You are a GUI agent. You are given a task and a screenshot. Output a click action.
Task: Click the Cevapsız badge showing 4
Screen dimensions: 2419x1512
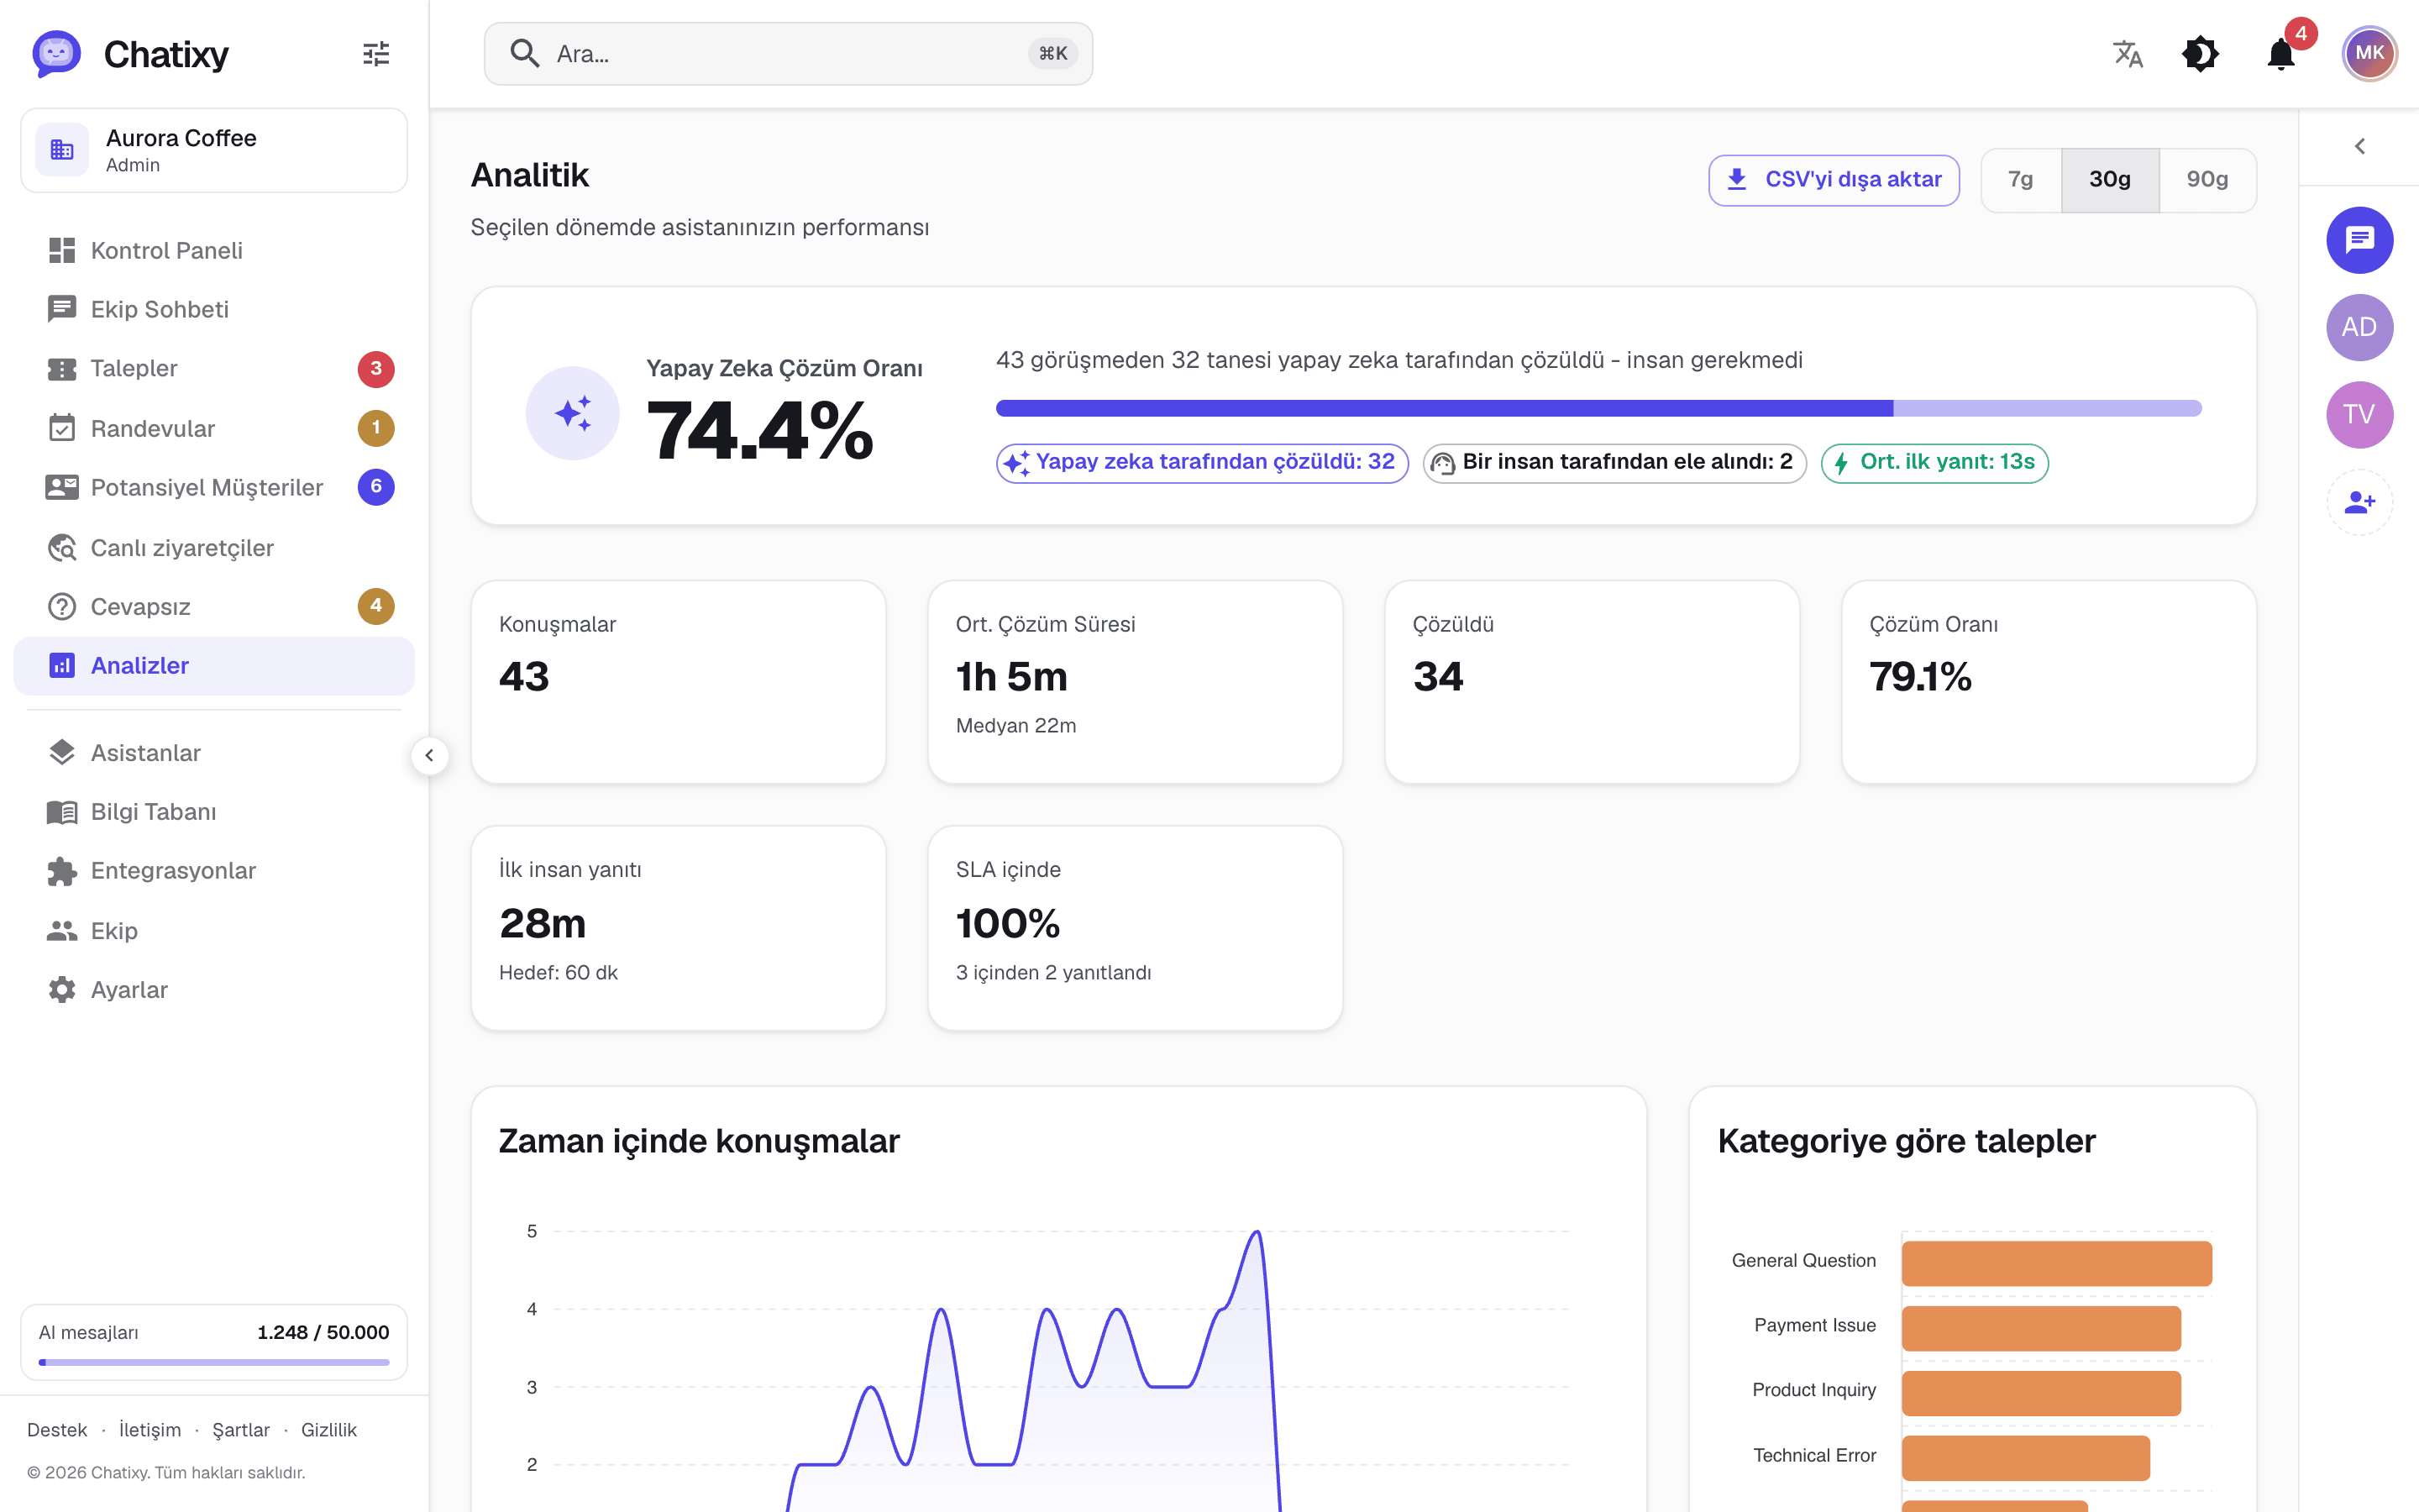375,606
